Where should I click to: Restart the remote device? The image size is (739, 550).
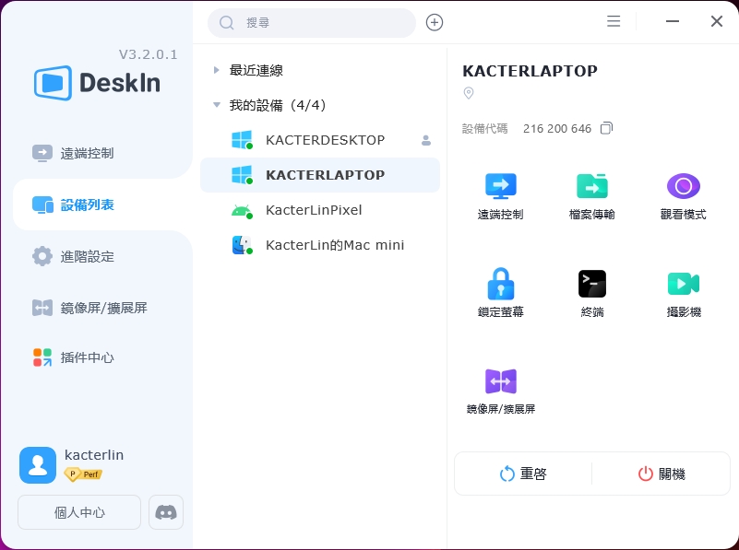(x=523, y=474)
